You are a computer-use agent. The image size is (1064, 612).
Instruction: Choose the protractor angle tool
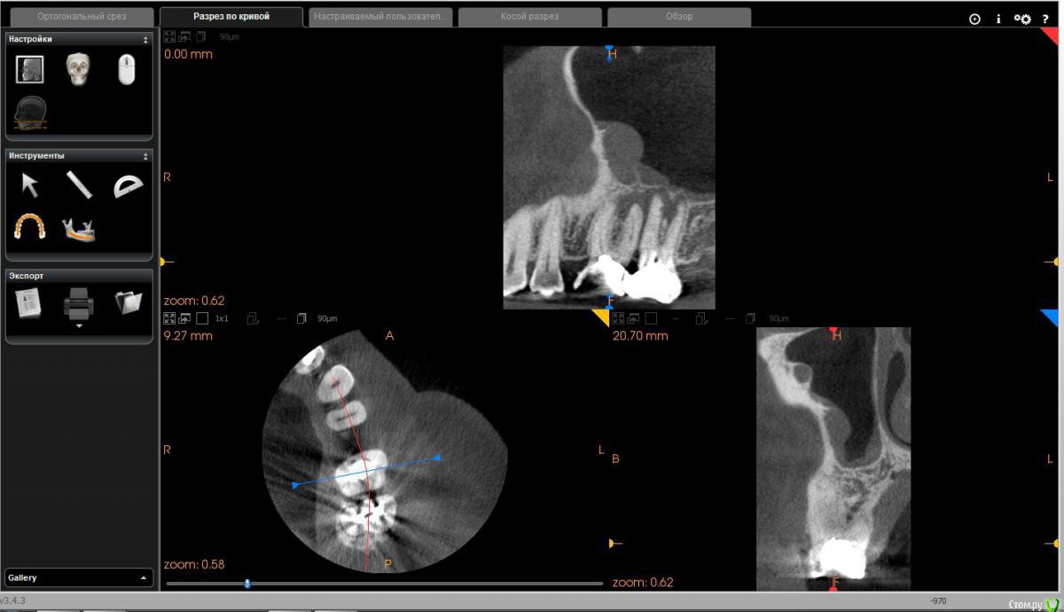128,185
